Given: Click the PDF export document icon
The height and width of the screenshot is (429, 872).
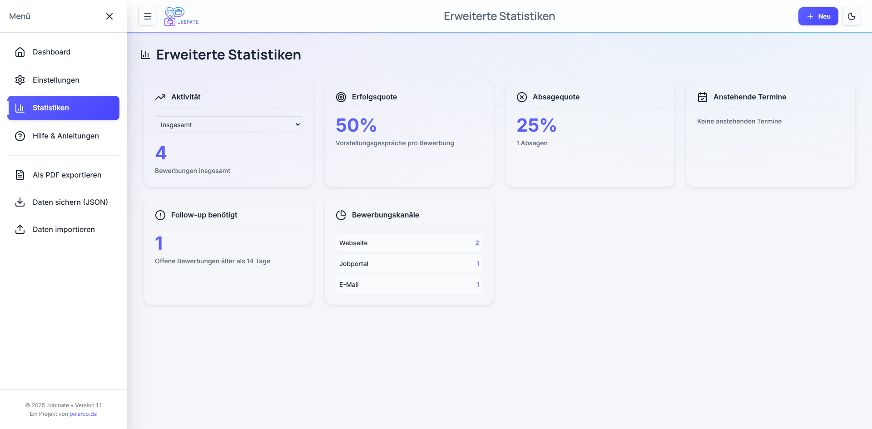Looking at the screenshot, I should 20,175.
